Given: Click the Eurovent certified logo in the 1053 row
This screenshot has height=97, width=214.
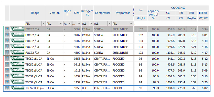Looking at the screenshot, I should (x=17, y=88).
